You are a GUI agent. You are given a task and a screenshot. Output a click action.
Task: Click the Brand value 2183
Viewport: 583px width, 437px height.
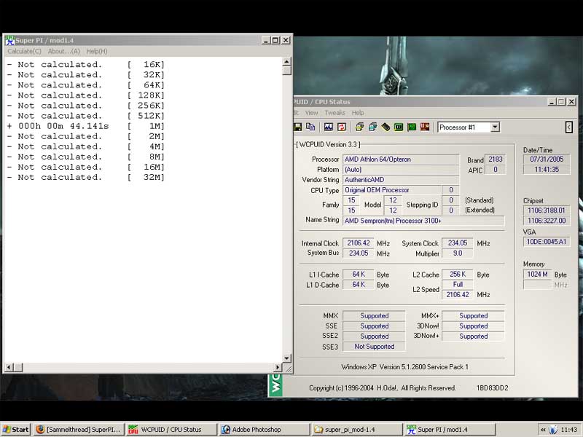click(496, 160)
